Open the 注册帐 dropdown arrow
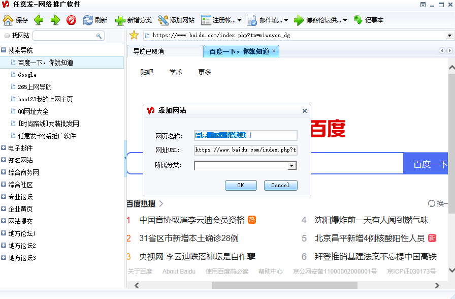Viewport: 455px width, 299px height. [x=239, y=20]
